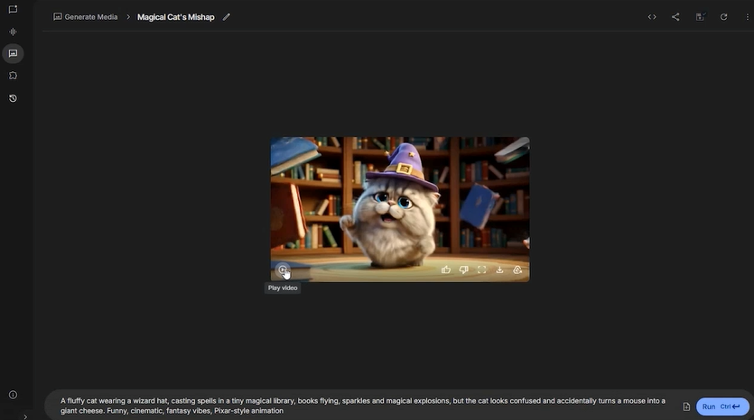Share the prompt via share icon
The width and height of the screenshot is (754, 420).
(x=675, y=17)
